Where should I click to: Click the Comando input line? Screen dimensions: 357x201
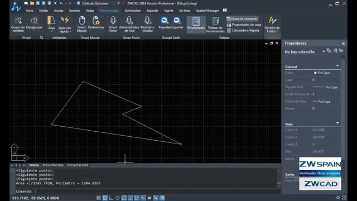tap(146, 191)
